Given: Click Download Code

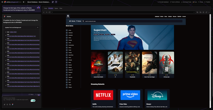Looking at the screenshot, I should point(186,2).
